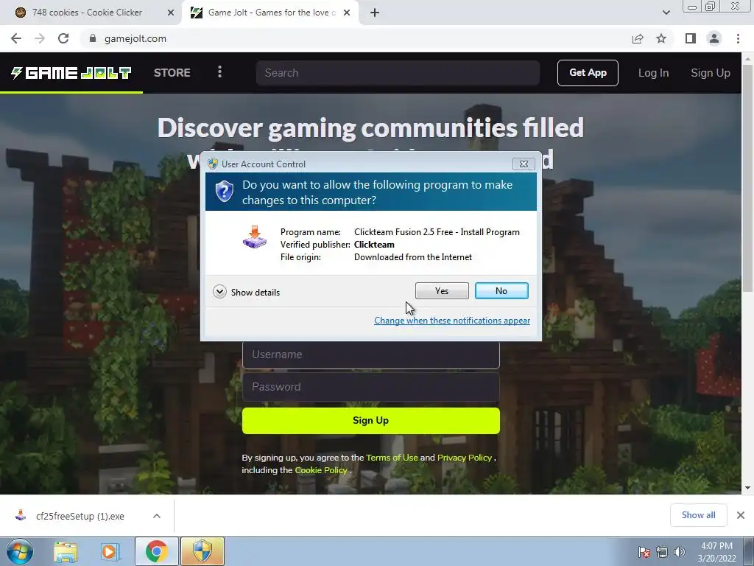Viewport: 754px width, 566px height.
Task: Toggle the Chrome side panel
Action: (x=691, y=38)
